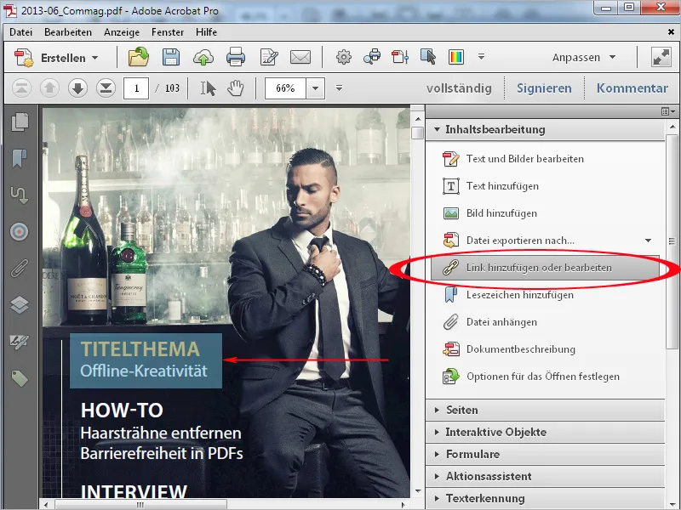Viewport: 681px width, 510px height.
Task: Toggle full screen read mode arrows icon
Action: pos(661,57)
